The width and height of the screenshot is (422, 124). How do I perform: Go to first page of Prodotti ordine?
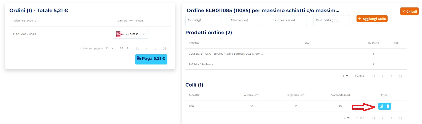[374, 76]
